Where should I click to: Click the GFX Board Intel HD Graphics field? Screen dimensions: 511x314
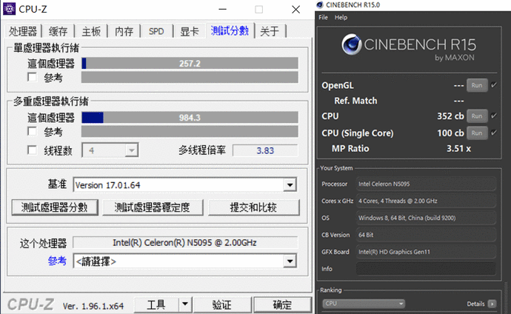tap(427, 252)
